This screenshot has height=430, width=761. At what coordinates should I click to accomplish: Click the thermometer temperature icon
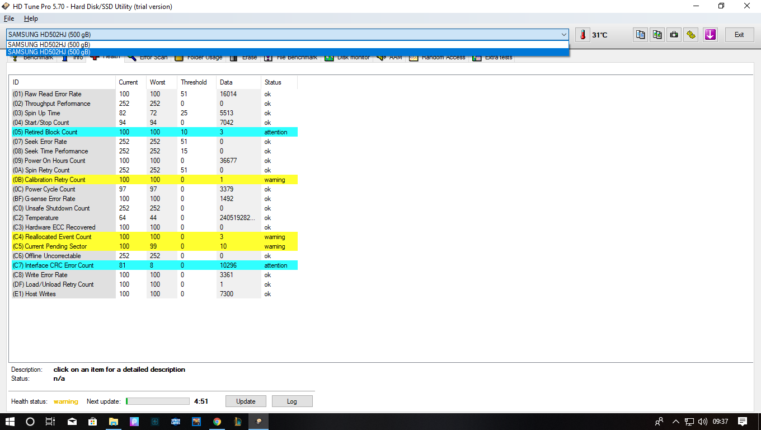583,35
